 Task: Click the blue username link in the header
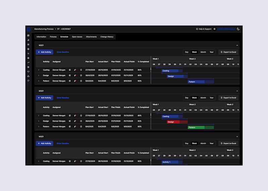pyautogui.click(x=226, y=29)
